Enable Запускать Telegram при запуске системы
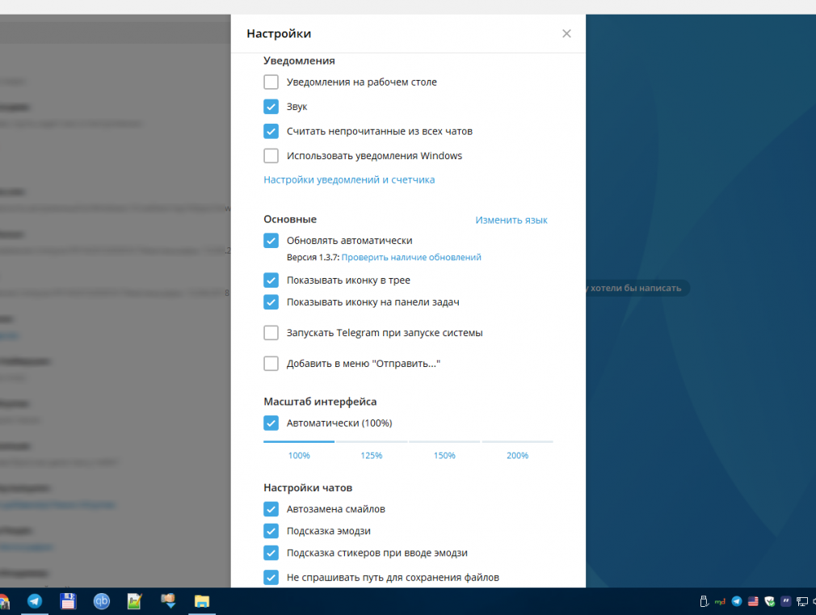The image size is (816, 615). (x=271, y=332)
